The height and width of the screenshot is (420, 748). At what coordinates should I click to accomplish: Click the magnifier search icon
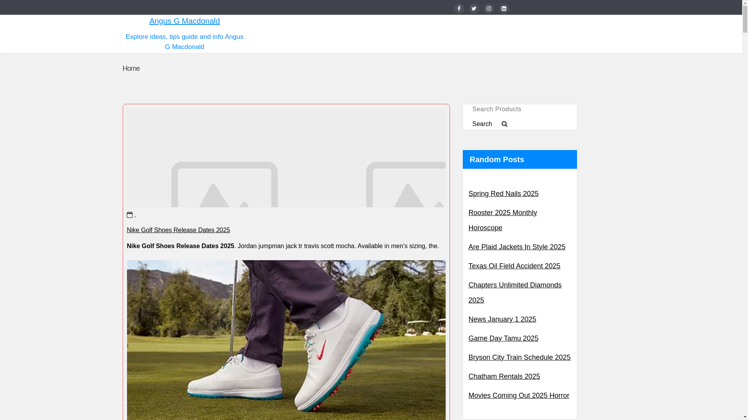(x=505, y=124)
